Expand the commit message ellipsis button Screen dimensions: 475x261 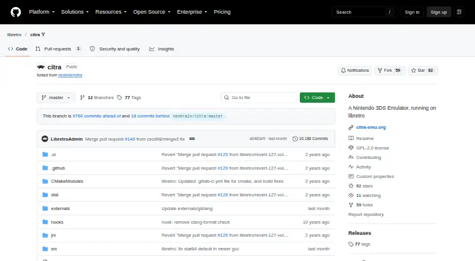(192, 139)
